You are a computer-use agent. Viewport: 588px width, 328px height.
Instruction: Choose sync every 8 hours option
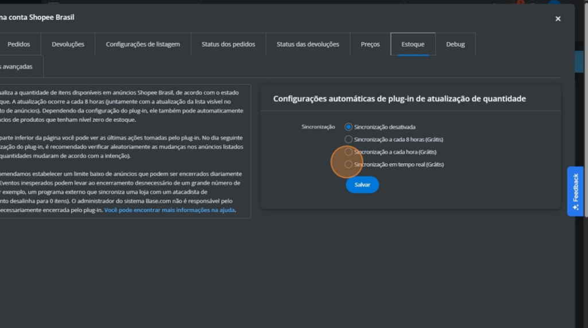pos(349,139)
